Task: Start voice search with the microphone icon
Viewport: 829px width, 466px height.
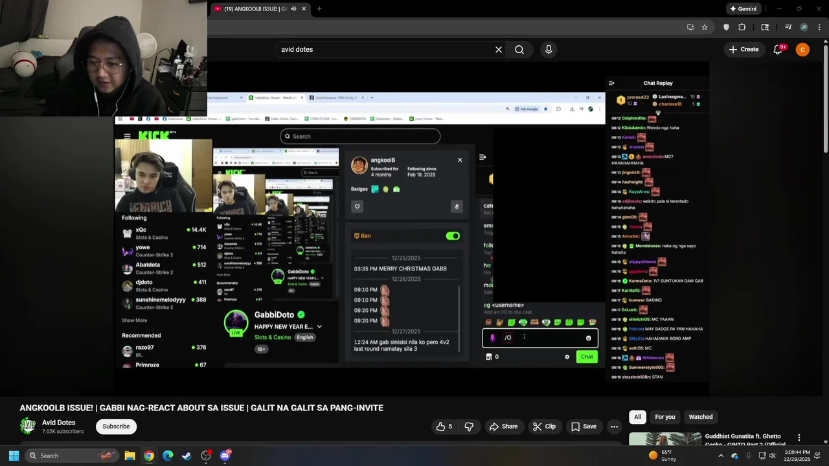Action: pyautogui.click(x=549, y=49)
